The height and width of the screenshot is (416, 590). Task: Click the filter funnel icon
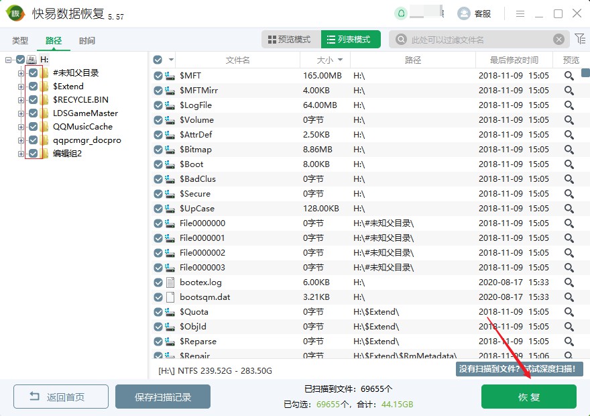[579, 39]
